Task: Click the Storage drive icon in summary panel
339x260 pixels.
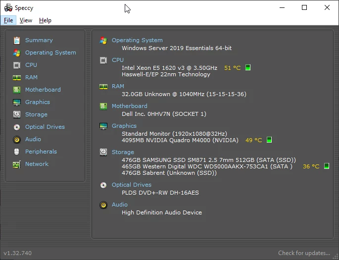Action: pyautogui.click(x=103, y=152)
